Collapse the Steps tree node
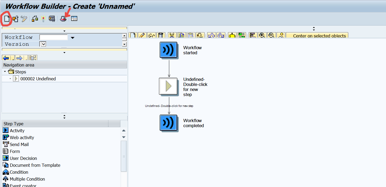 pos(4,72)
